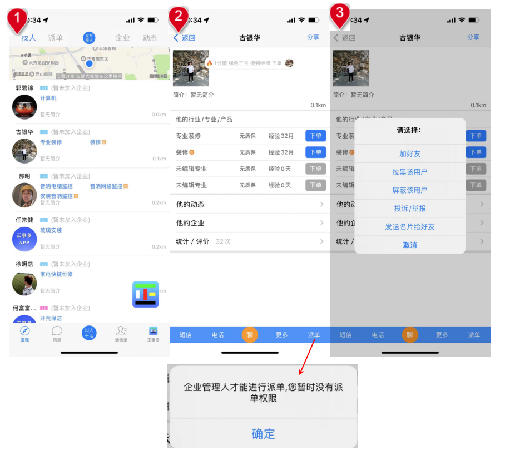
Task: Tap the floating colorful board icon
Action: coord(146,294)
